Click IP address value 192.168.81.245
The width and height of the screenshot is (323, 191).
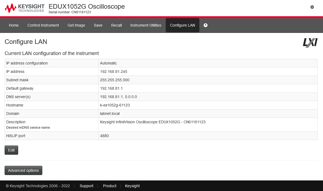(x=114, y=72)
